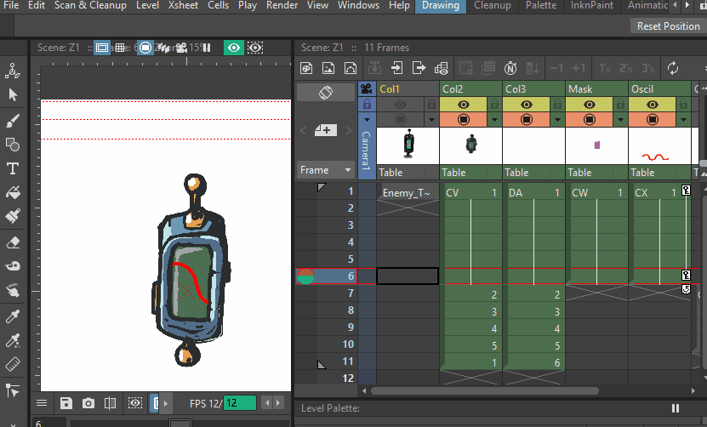Select the Eraser tool
This screenshot has height=427, width=707.
tap(13, 242)
